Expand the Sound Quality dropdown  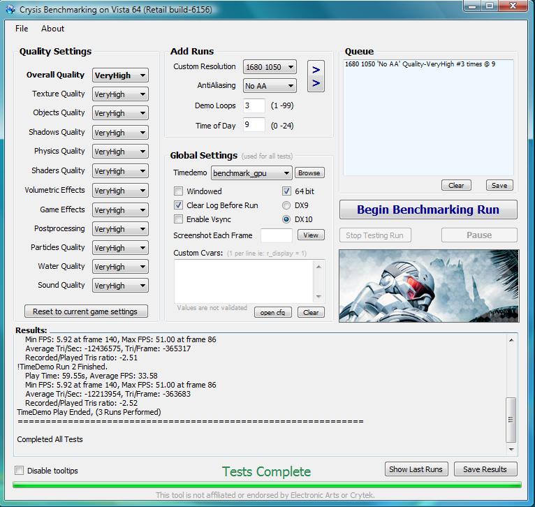click(x=120, y=285)
